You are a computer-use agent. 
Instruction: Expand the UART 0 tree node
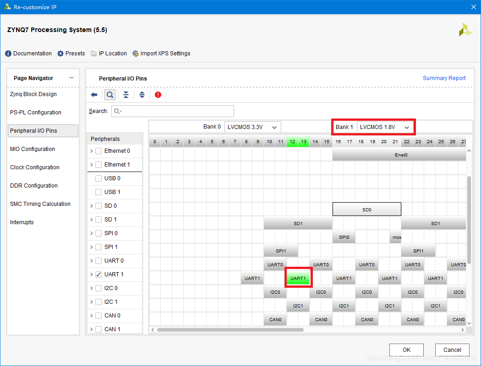[x=92, y=261]
